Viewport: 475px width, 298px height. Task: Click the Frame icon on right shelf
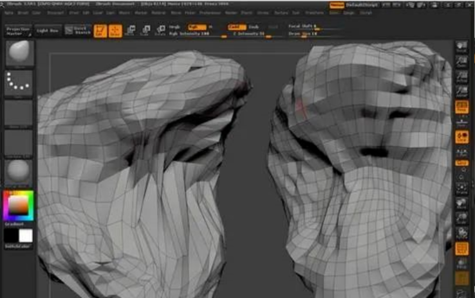pyautogui.click(x=461, y=189)
